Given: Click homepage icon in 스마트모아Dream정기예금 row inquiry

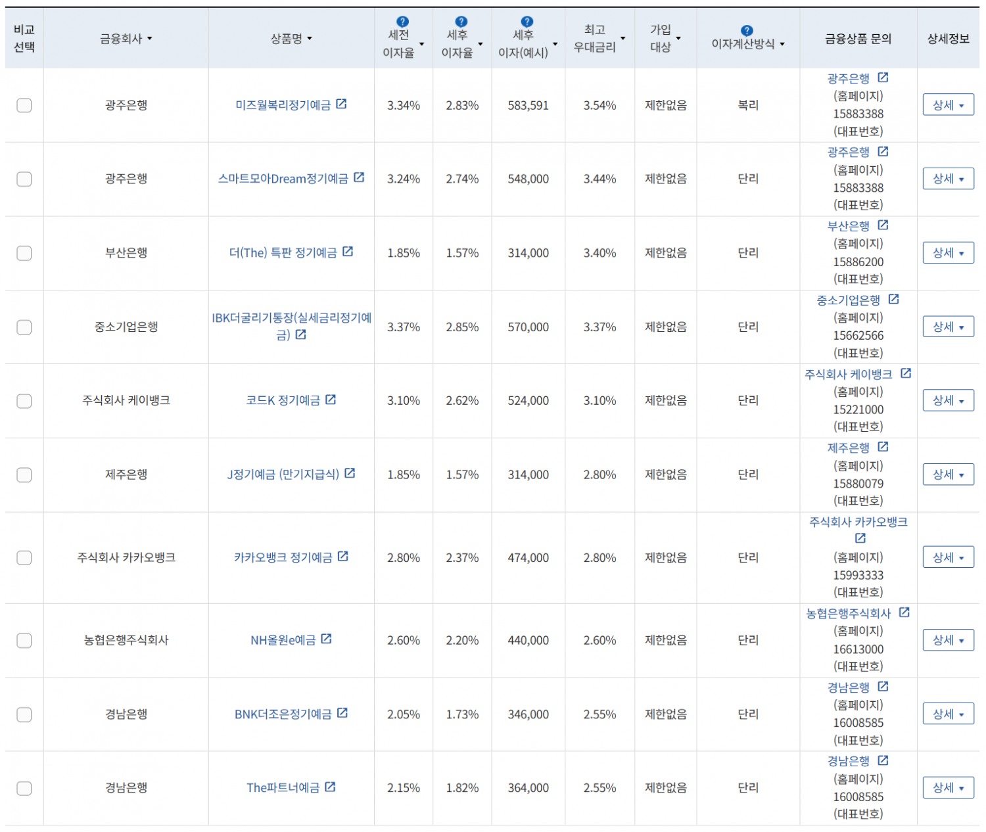Looking at the screenshot, I should point(883,152).
